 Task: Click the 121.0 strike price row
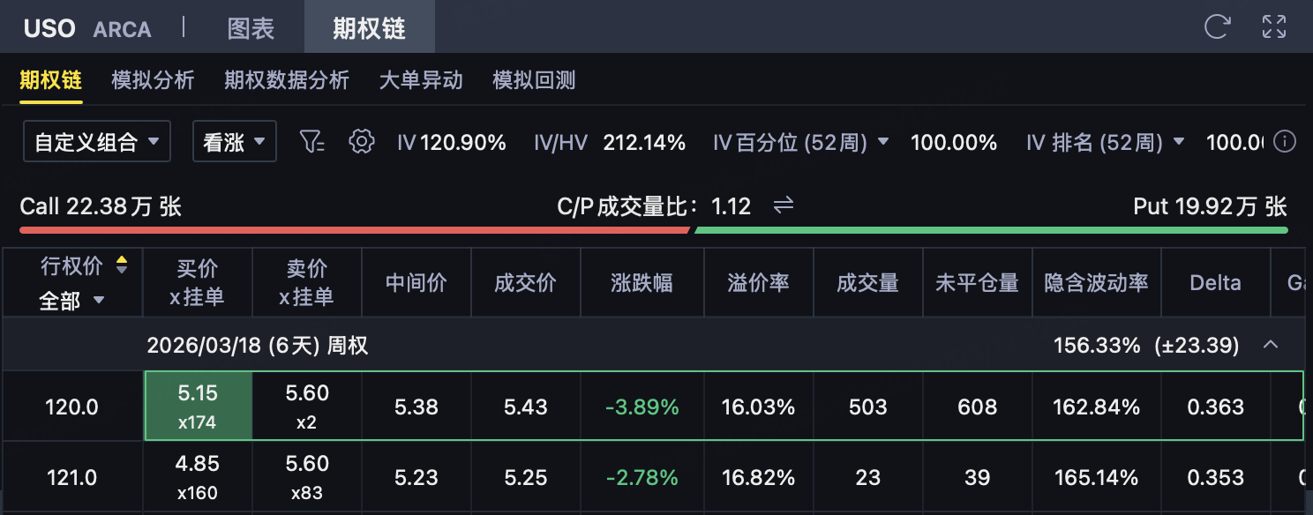pyautogui.click(x=71, y=477)
